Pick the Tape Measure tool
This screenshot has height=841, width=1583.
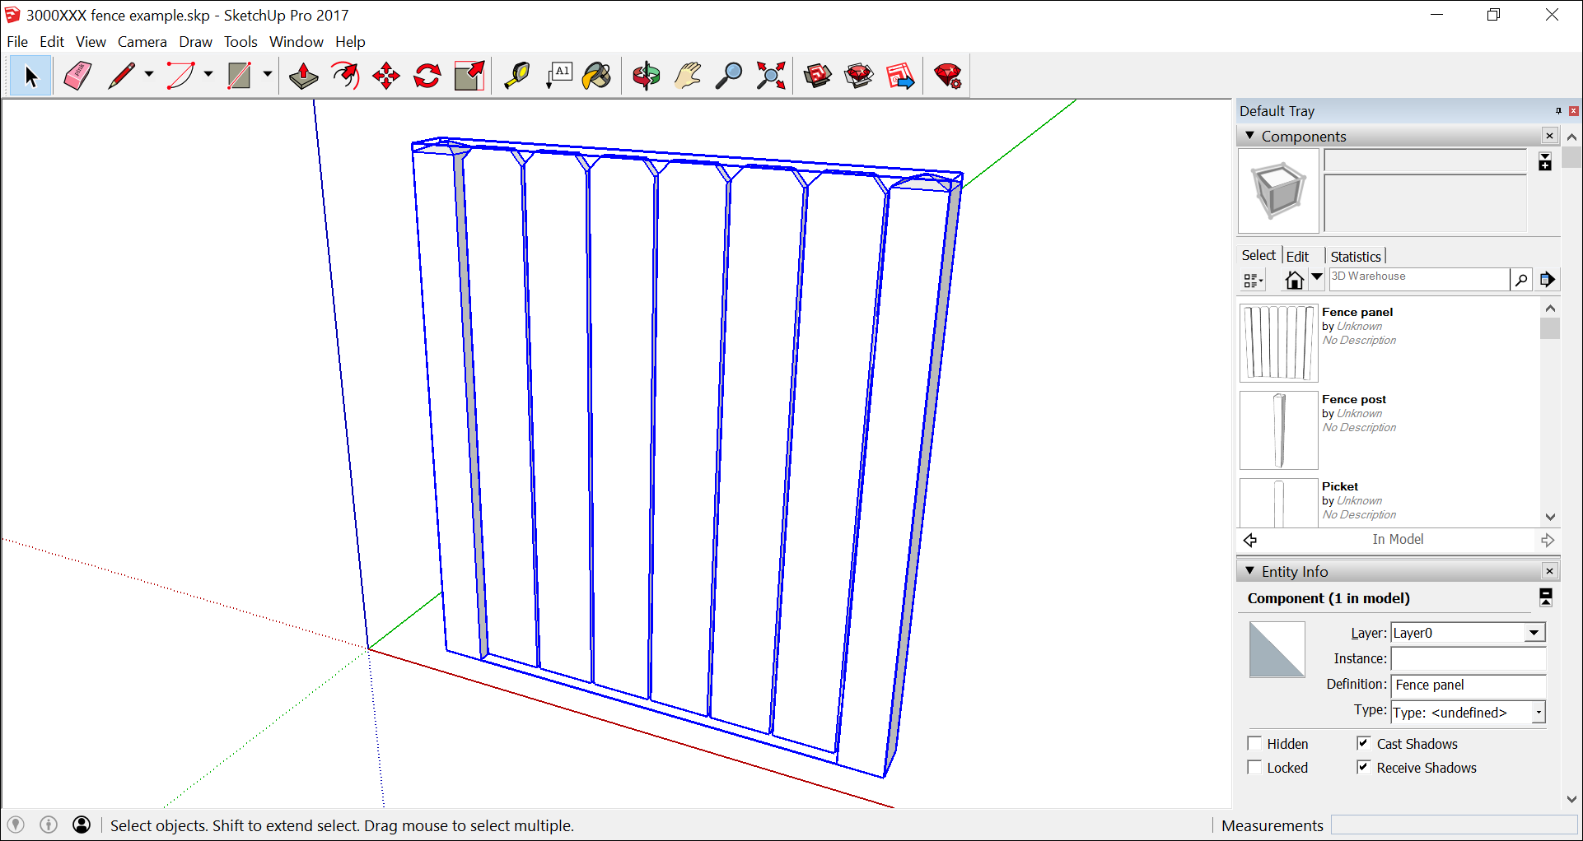click(516, 77)
